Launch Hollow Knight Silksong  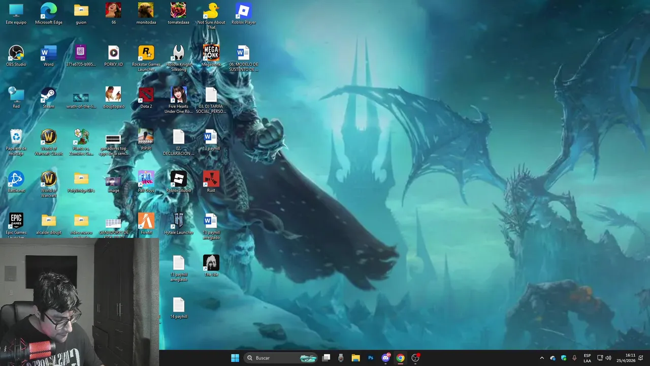click(178, 58)
